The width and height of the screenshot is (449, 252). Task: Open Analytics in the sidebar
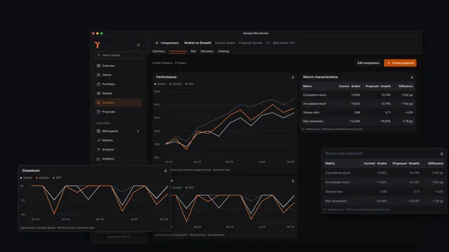click(118, 159)
